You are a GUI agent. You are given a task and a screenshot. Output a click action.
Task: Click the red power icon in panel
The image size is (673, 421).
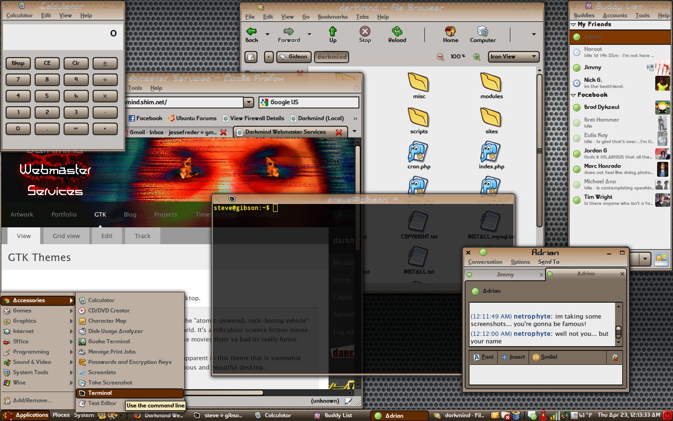[x=667, y=415]
